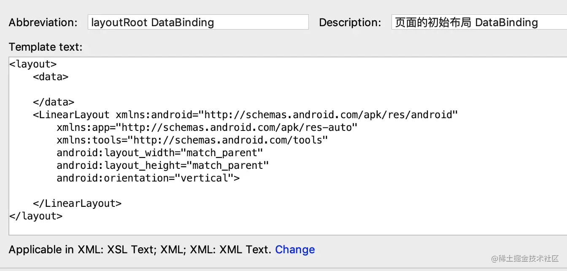Click the Abbreviation input field

(x=198, y=22)
